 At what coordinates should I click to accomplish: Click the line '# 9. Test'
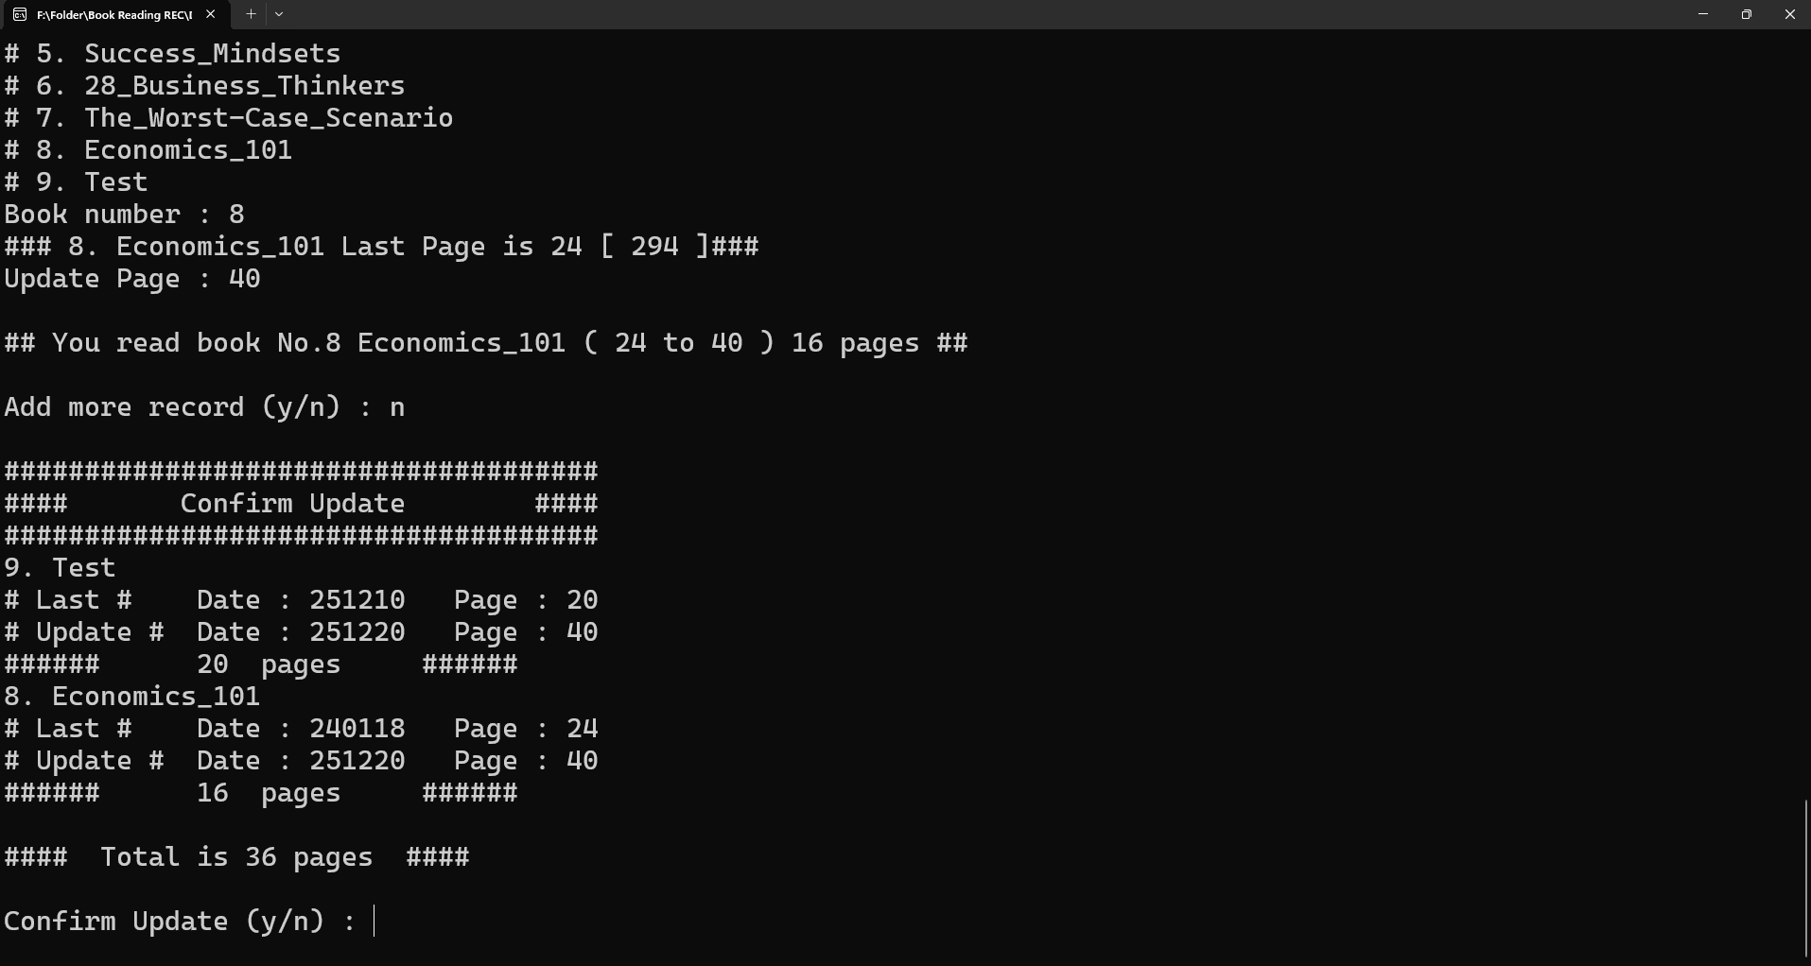point(77,182)
